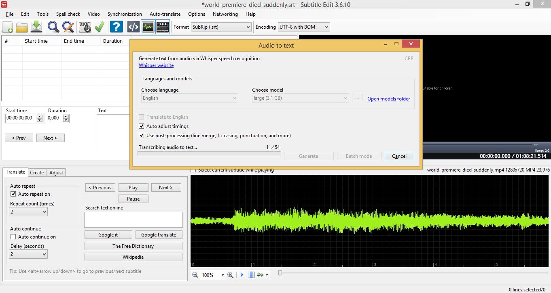Screen dimensions: 551x293
Task: Switch to the Create tab
Action: (37, 172)
